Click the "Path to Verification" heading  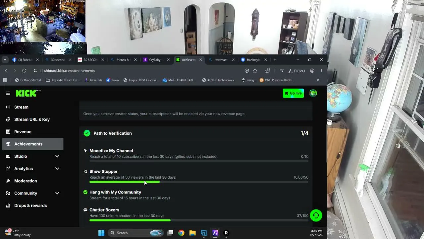coord(113,133)
